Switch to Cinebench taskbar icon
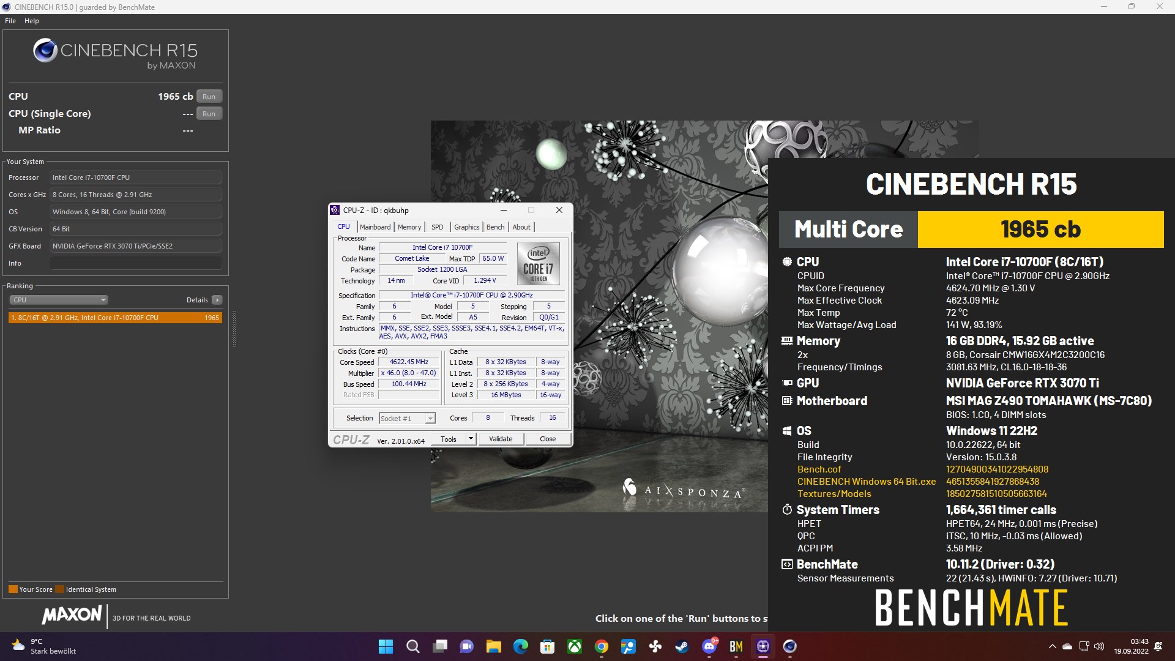Screen dimensions: 1175x661 click(790, 646)
